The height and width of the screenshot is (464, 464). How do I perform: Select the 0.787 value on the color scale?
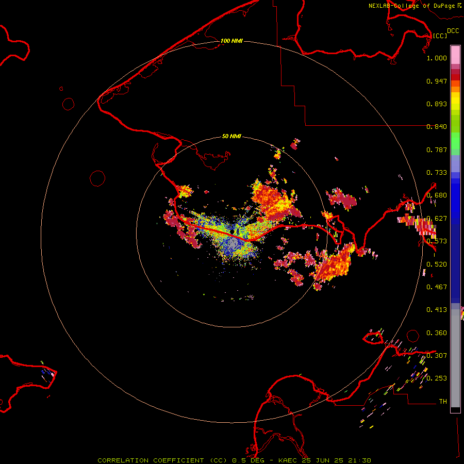(437, 150)
